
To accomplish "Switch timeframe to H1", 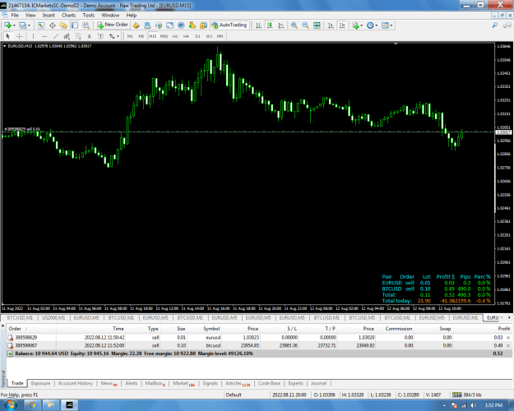I will (x=175, y=36).
